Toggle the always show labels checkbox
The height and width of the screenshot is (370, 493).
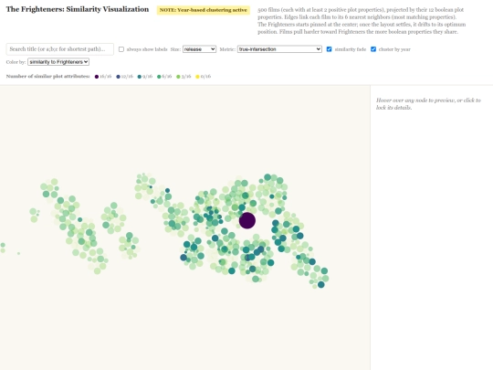click(121, 49)
